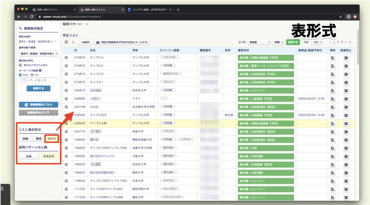370x205 pixels.
Task: Click the フリーワードを入力 keyword field
Action: (38, 80)
